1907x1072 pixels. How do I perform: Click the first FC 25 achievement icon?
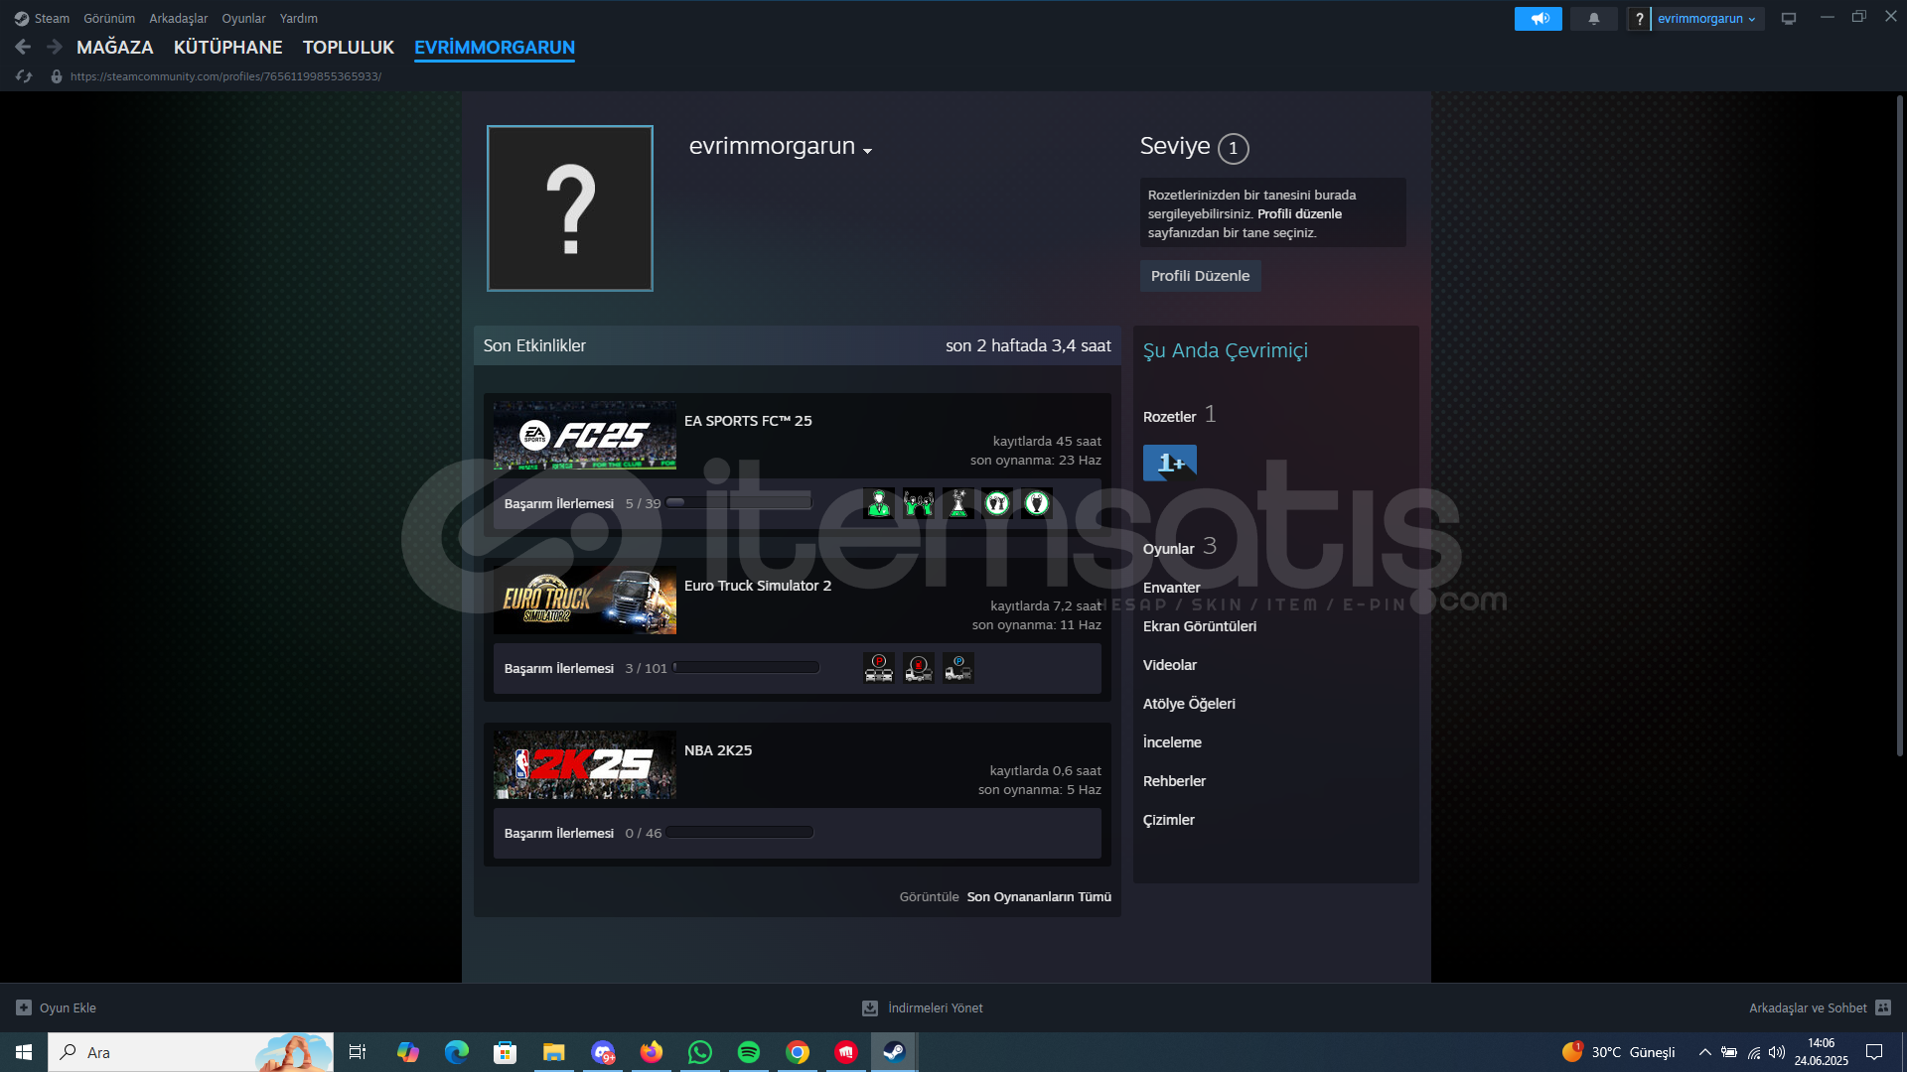879,503
